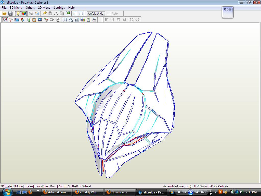
Task: Click the blue picture image tool icon
Action: (40, 20)
